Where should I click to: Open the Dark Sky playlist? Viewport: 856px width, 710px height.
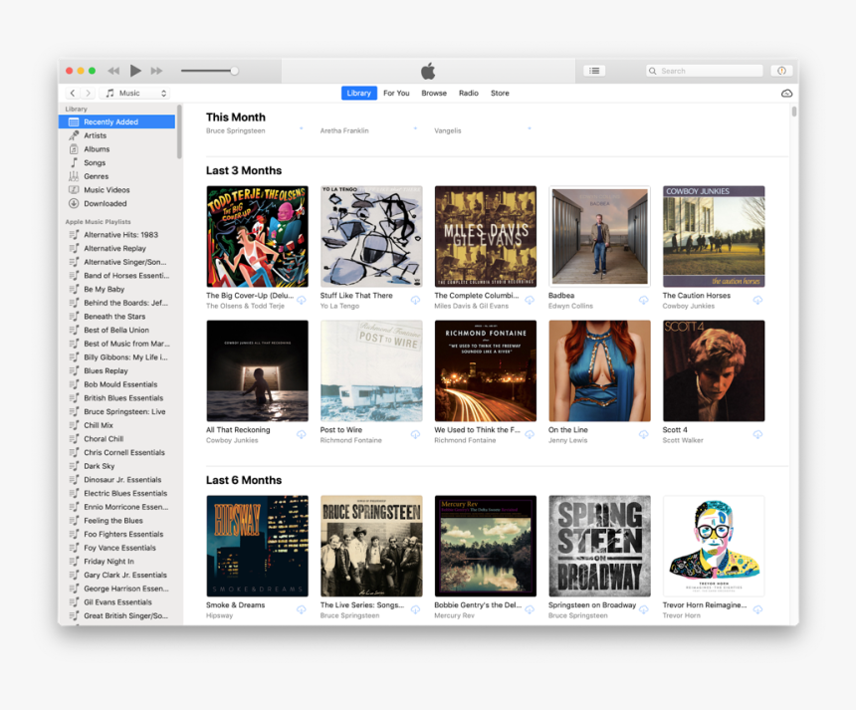point(116,466)
